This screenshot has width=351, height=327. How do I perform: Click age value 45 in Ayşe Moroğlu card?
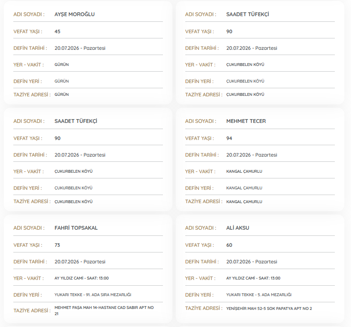point(57,31)
